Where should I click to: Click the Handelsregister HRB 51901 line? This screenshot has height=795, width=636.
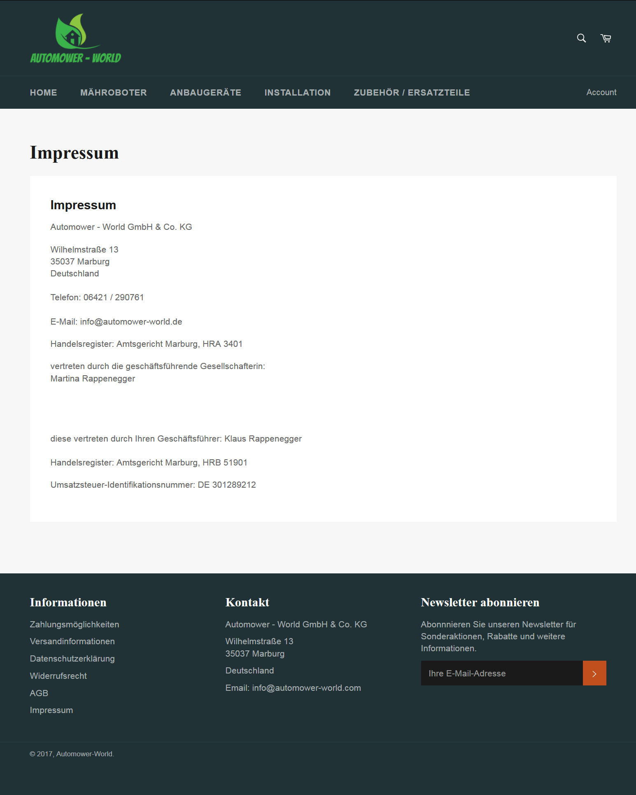[149, 463]
